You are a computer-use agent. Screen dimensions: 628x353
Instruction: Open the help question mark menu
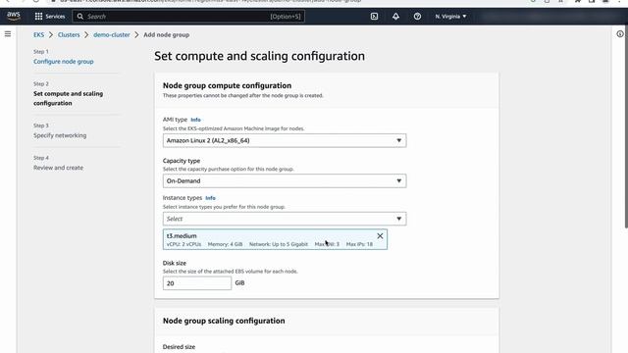417,17
